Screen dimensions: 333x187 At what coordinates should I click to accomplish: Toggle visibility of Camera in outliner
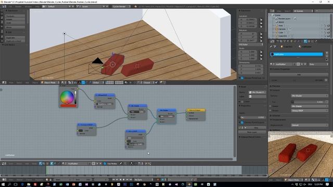(x=322, y=29)
